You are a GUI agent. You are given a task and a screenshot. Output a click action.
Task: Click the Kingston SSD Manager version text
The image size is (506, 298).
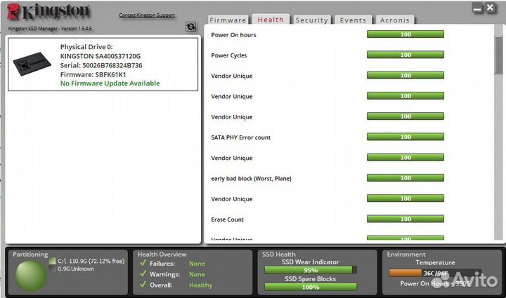[50, 28]
